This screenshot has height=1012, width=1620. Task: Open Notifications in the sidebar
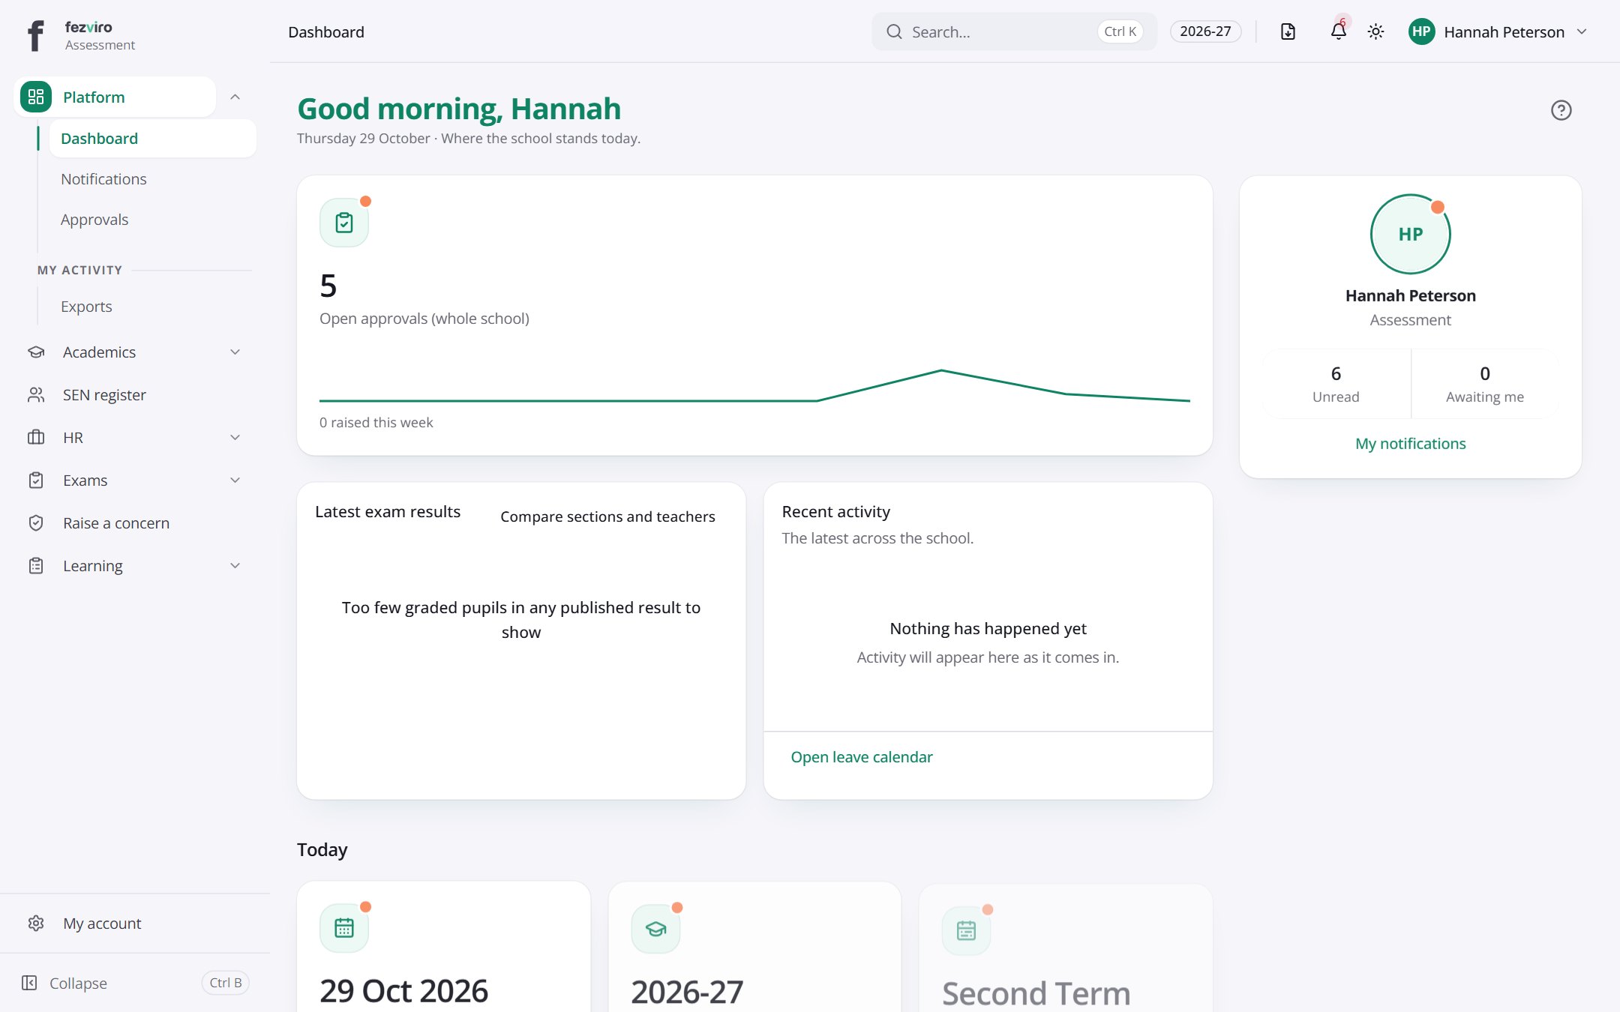(x=153, y=179)
